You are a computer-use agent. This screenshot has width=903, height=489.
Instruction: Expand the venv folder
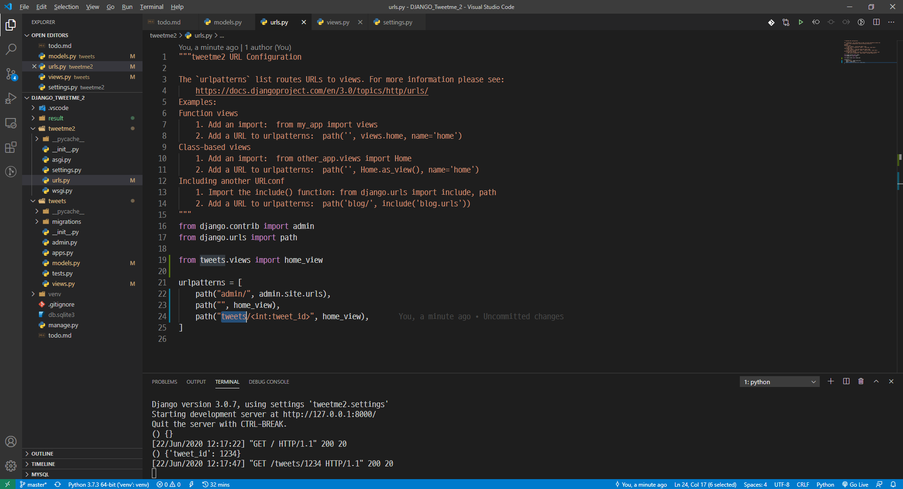82,294
